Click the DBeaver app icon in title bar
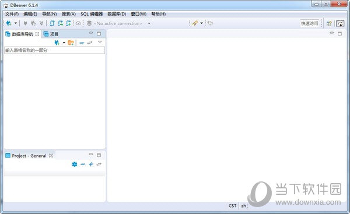350x214 pixels. (x=6, y=5)
